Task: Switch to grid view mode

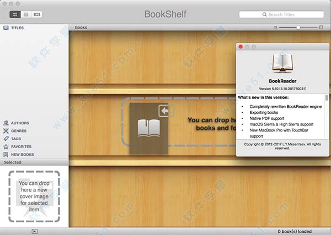Action: (15, 14)
